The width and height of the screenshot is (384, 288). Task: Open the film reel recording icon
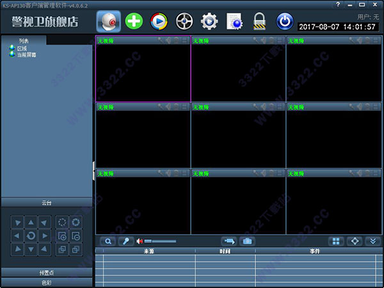[184, 22]
